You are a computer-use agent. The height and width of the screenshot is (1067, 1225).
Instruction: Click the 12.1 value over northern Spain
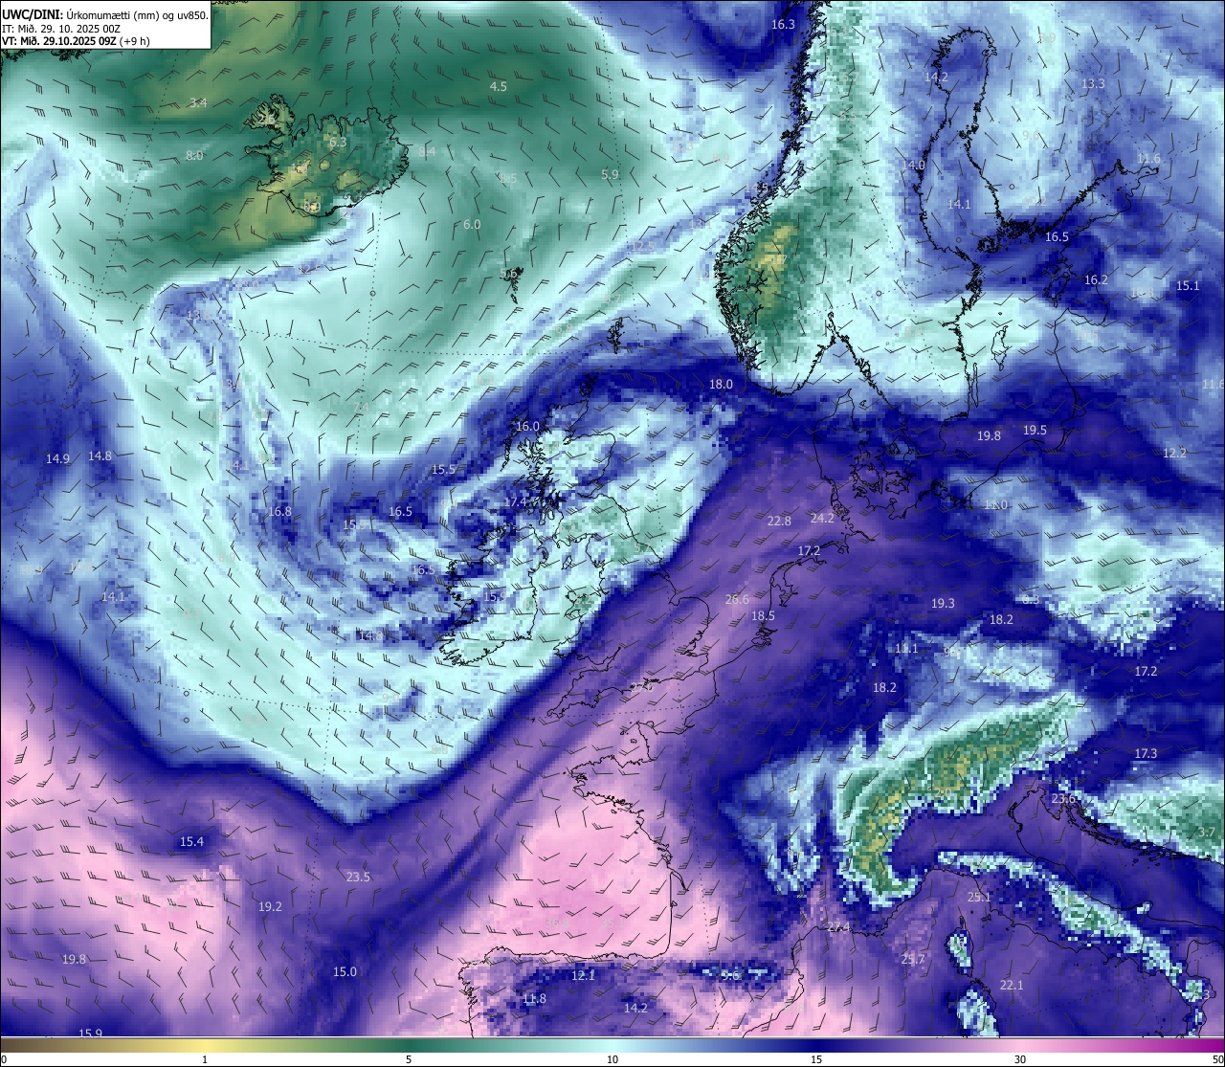tap(583, 975)
